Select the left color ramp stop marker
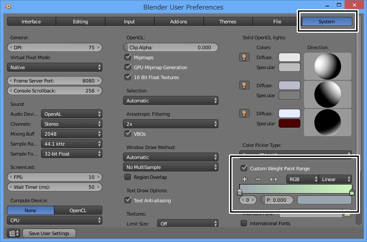The width and height of the screenshot is (367, 242). (x=240, y=192)
